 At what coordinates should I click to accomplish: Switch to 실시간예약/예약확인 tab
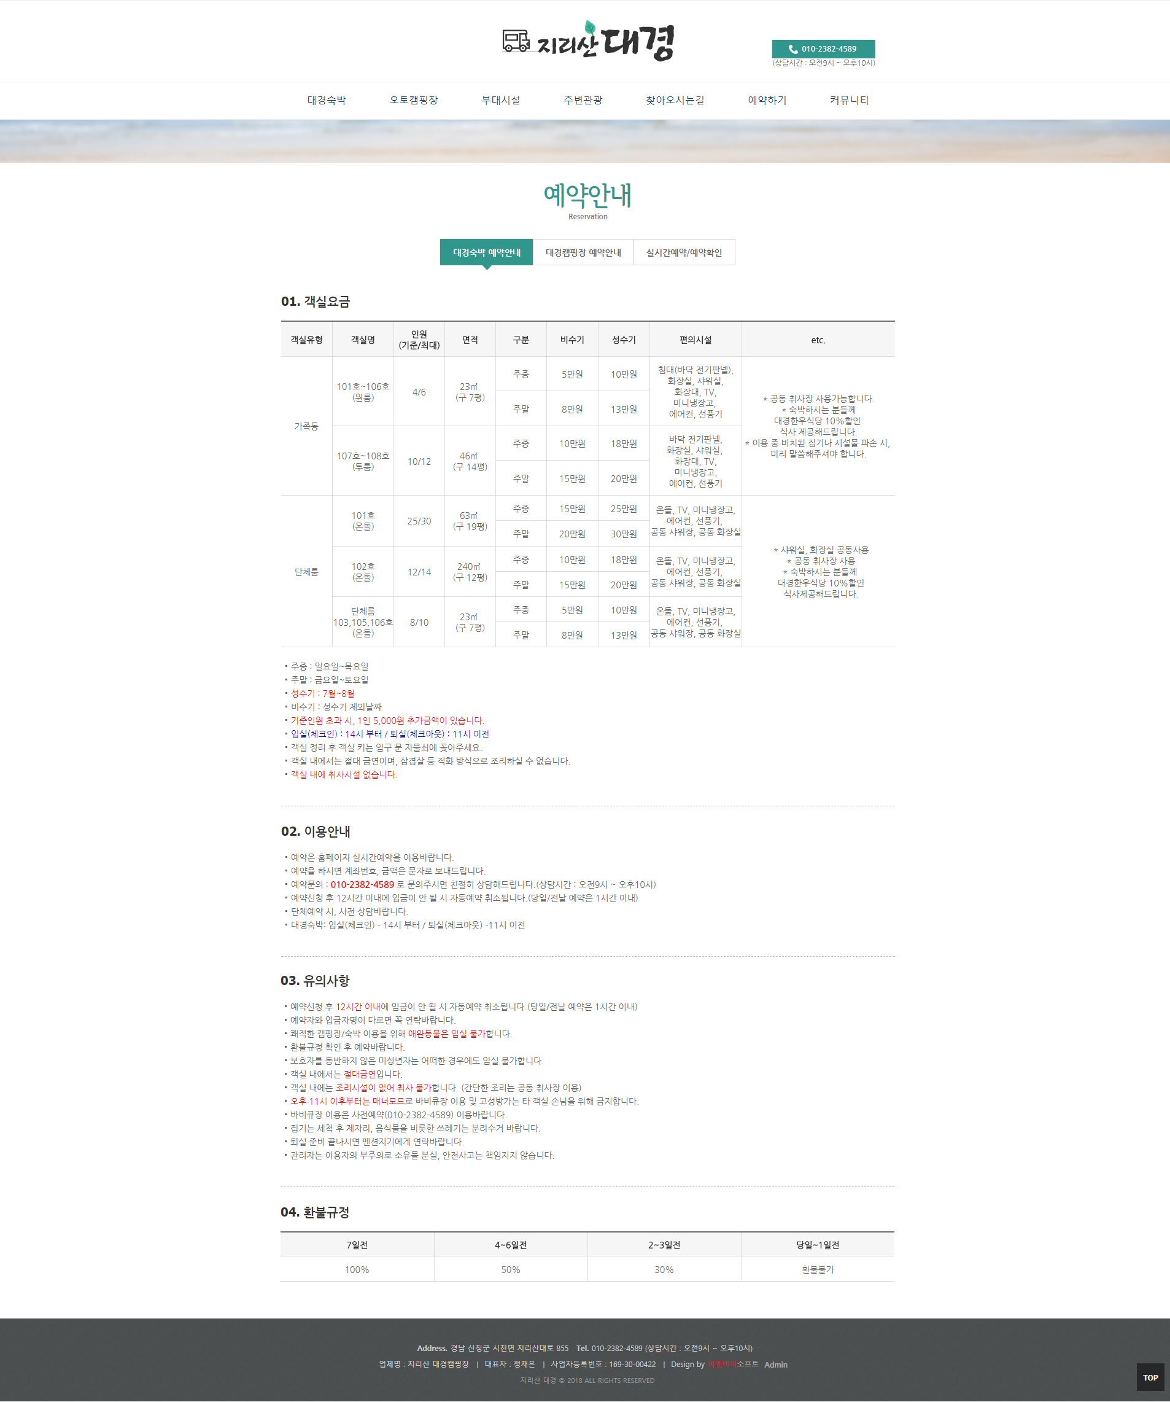coord(684,252)
